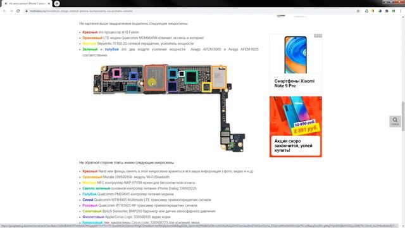This screenshot has width=405, height=228.
Task: Go forward to the next page
Action: tap(11, 11)
